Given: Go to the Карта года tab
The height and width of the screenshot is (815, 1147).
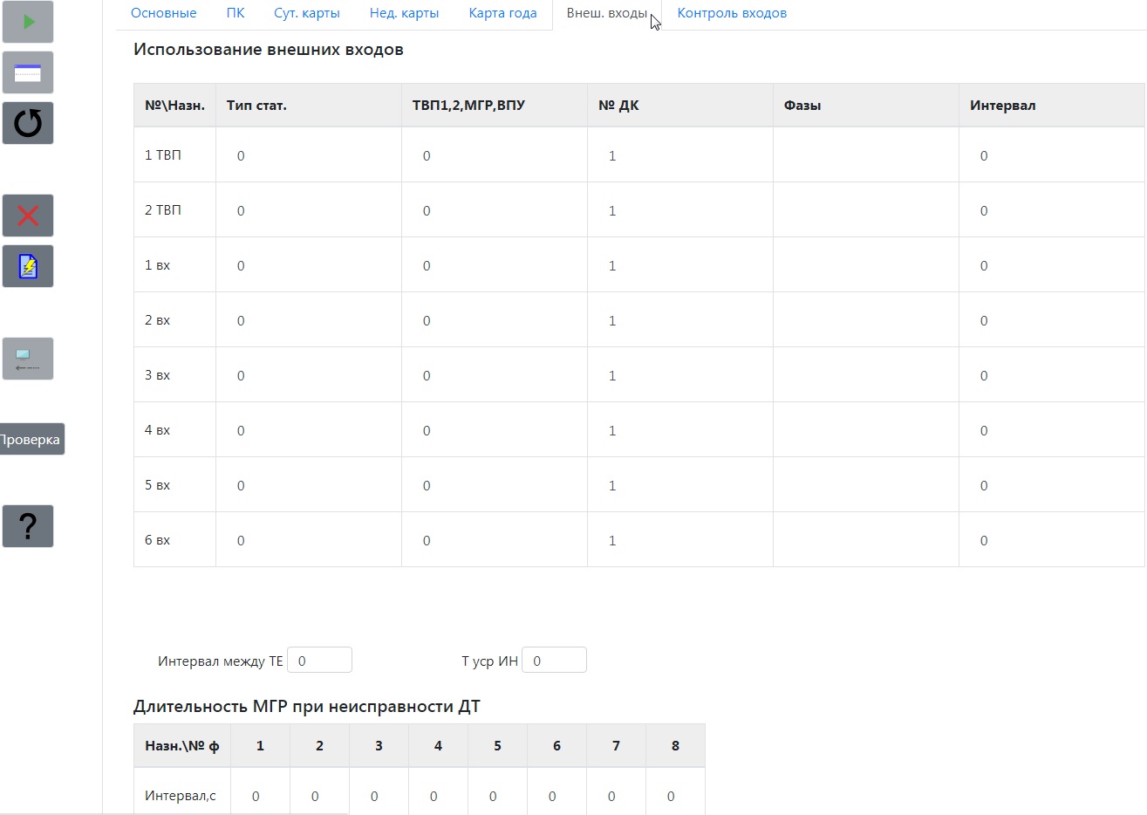Looking at the screenshot, I should pos(502,13).
